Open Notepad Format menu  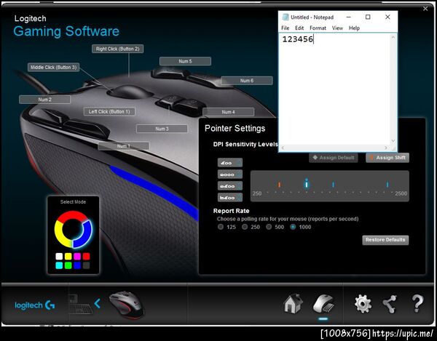pyautogui.click(x=318, y=28)
